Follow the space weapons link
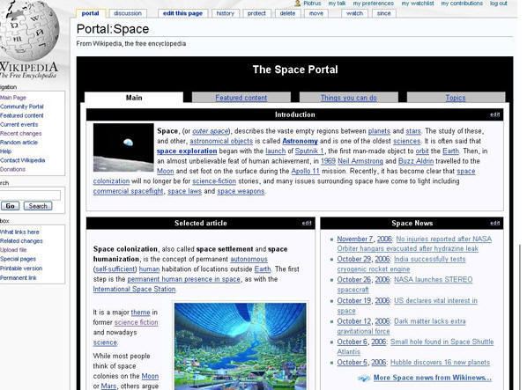Viewport: 527px width, 390px height. click(241, 191)
